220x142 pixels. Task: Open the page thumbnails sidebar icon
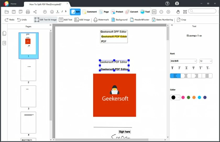[4, 33]
